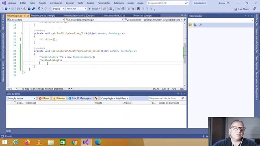The height and width of the screenshot is (146, 260).
Task: Click the Entrar sign-in link
Action: [x=222, y=3]
